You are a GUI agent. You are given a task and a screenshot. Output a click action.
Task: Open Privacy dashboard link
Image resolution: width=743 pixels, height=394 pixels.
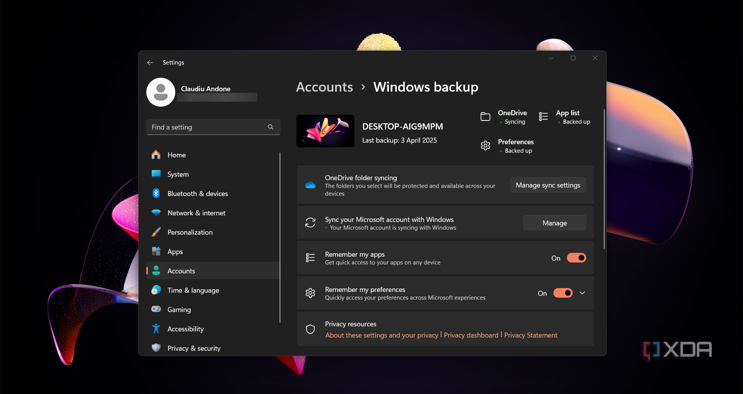[x=471, y=335]
